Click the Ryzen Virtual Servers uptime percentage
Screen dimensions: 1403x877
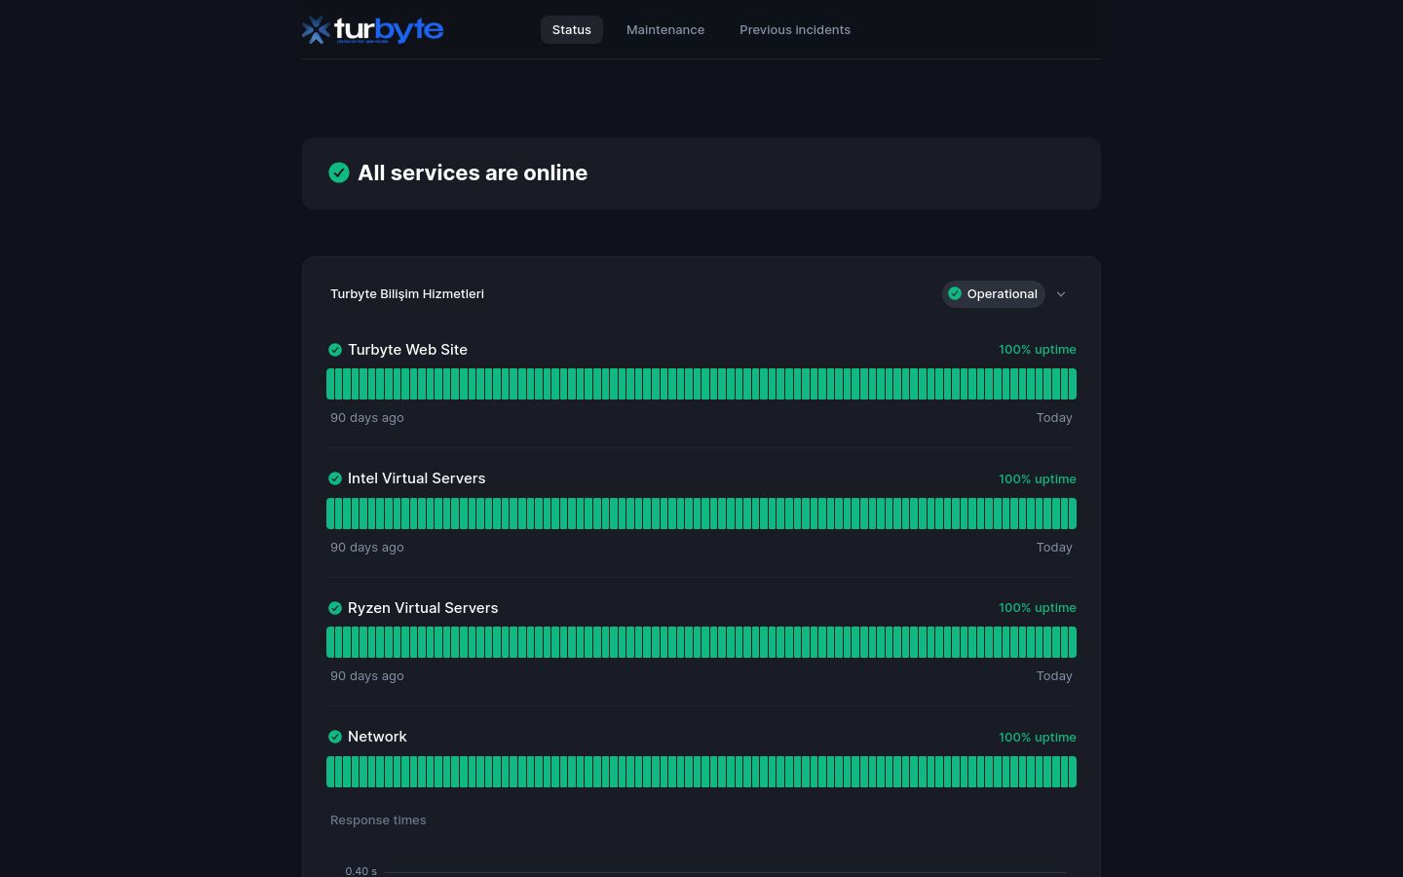tap(1038, 608)
